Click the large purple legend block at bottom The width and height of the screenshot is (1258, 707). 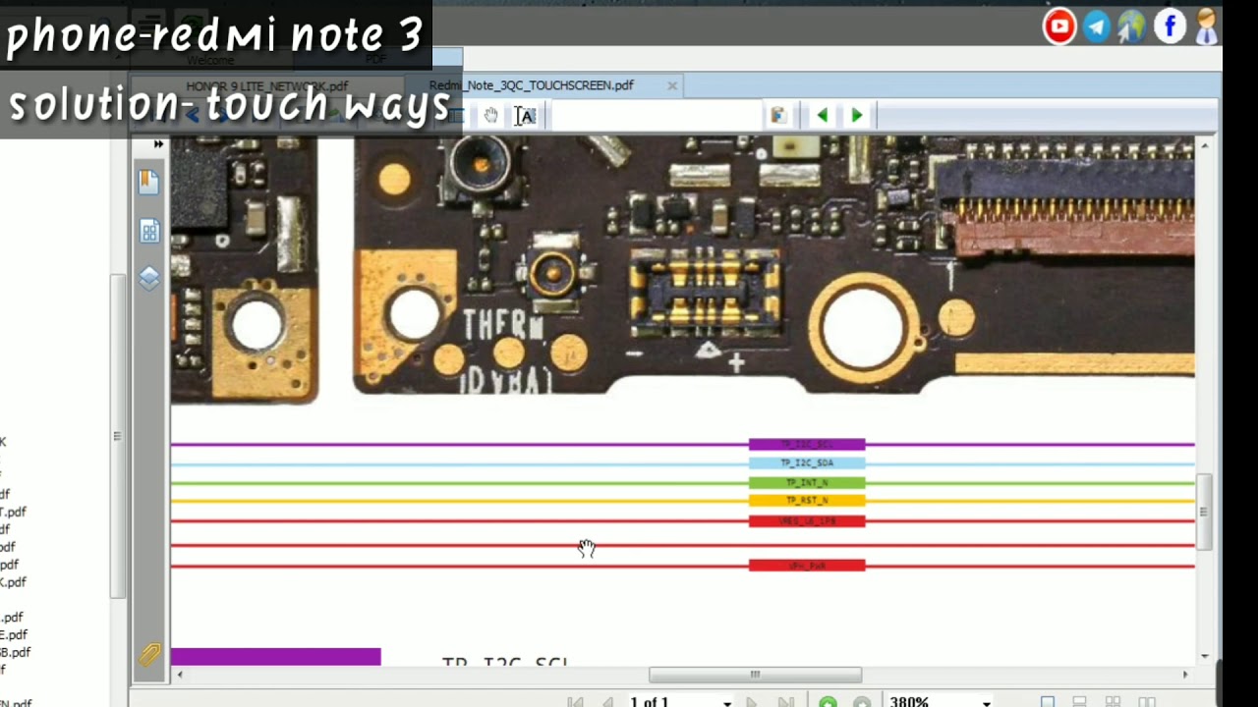pyautogui.click(x=275, y=657)
